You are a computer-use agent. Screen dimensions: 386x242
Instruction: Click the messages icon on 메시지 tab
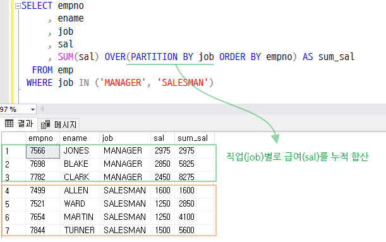click(x=45, y=124)
